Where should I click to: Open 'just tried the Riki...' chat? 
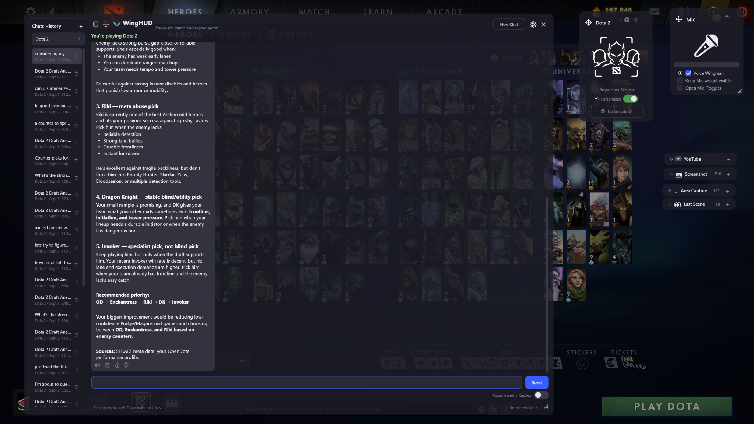coord(56,369)
